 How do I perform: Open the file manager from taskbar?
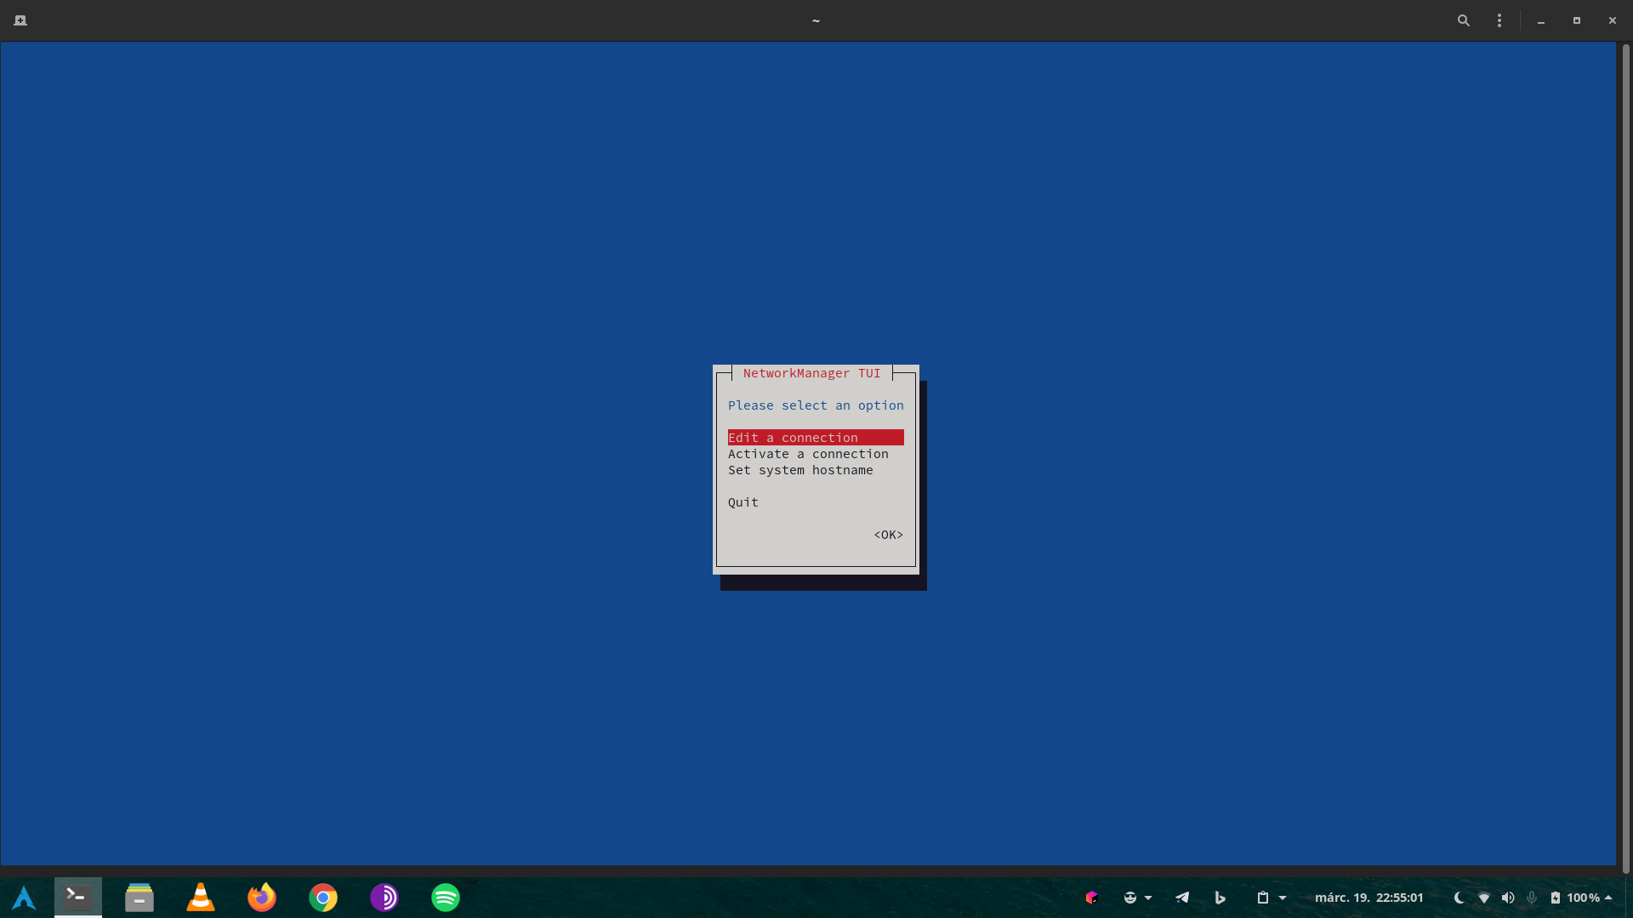(x=139, y=898)
